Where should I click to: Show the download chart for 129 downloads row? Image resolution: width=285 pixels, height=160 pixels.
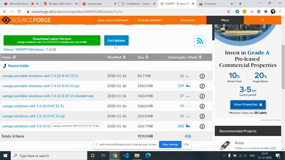[188, 86]
